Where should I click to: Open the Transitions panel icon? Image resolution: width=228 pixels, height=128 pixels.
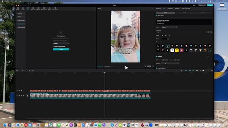coord(44,9)
